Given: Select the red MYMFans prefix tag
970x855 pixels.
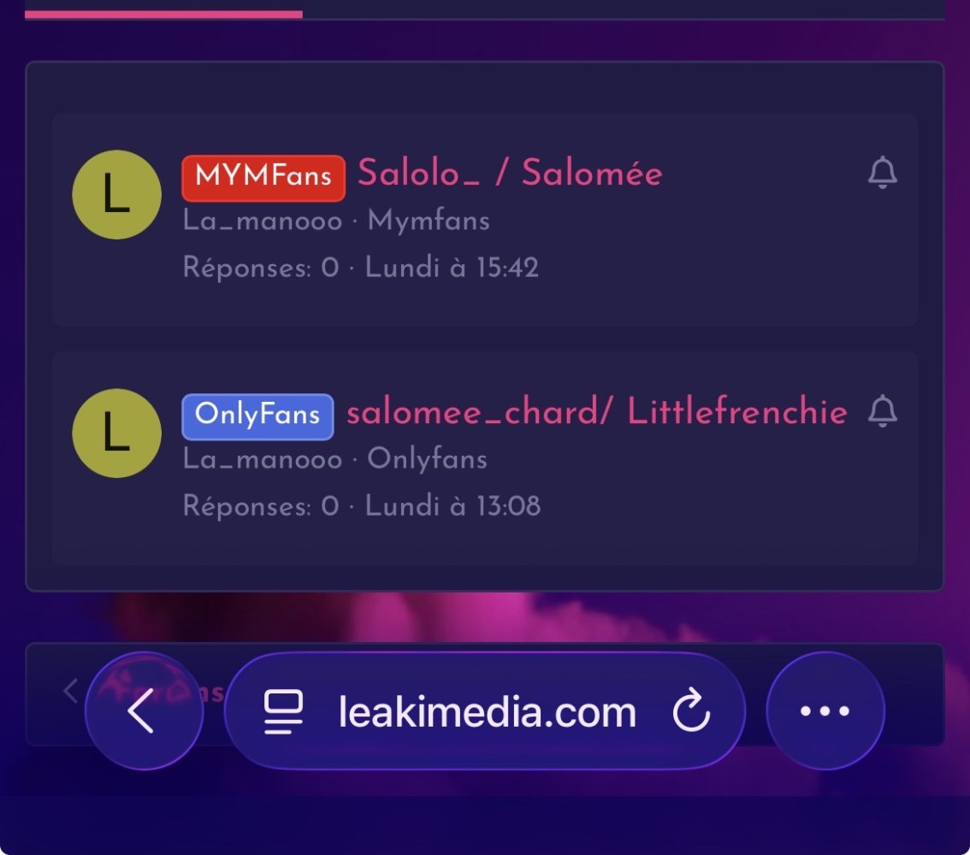Looking at the screenshot, I should [263, 178].
